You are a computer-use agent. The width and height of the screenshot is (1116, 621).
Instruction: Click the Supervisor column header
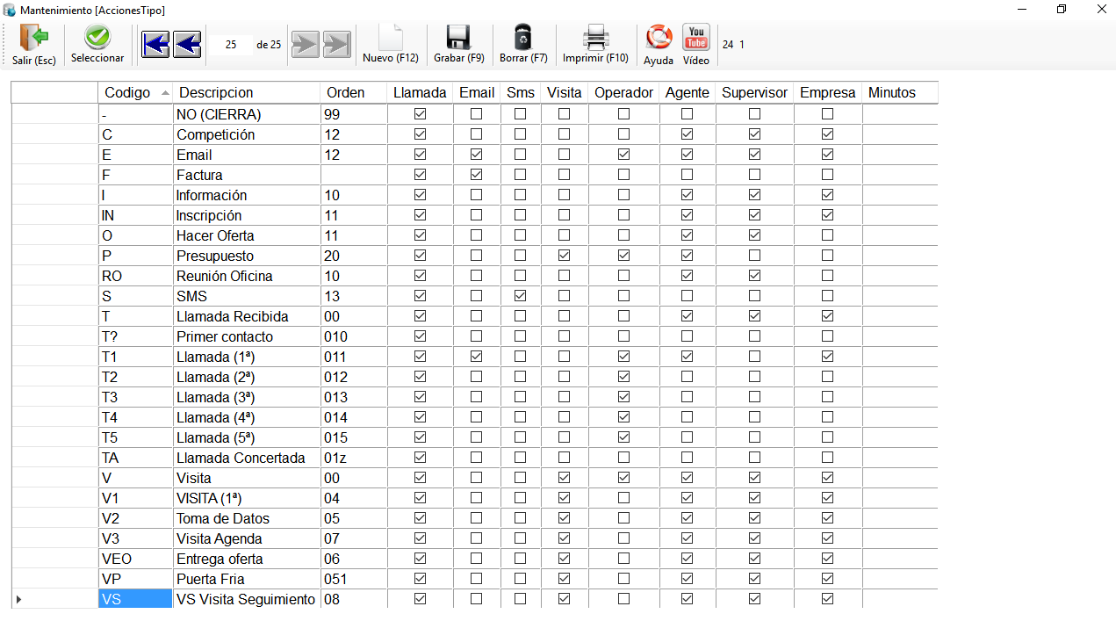point(755,92)
